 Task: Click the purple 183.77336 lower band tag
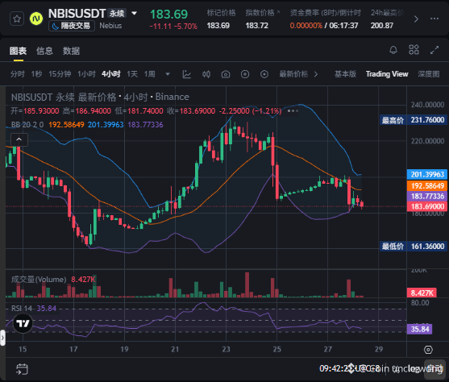[x=427, y=196]
